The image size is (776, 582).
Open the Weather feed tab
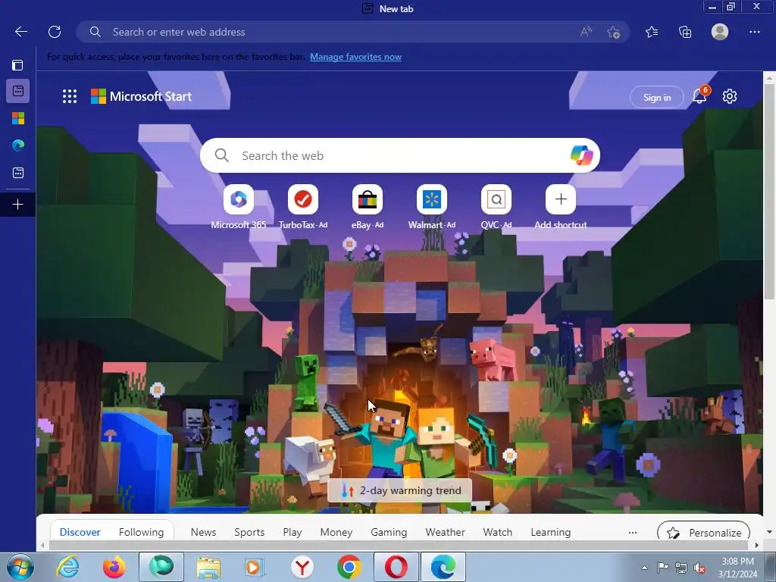(x=445, y=533)
